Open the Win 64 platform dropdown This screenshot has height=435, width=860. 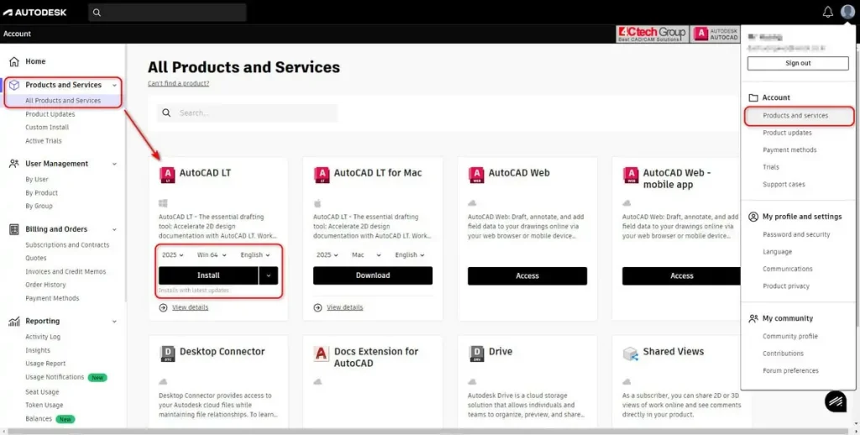click(212, 255)
